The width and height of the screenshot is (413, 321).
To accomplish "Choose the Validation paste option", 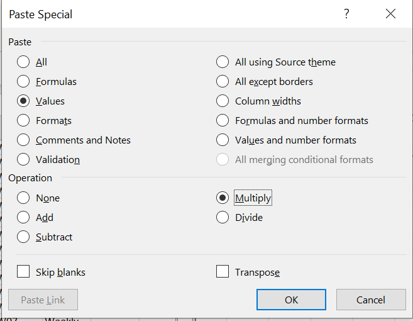I will point(24,159).
